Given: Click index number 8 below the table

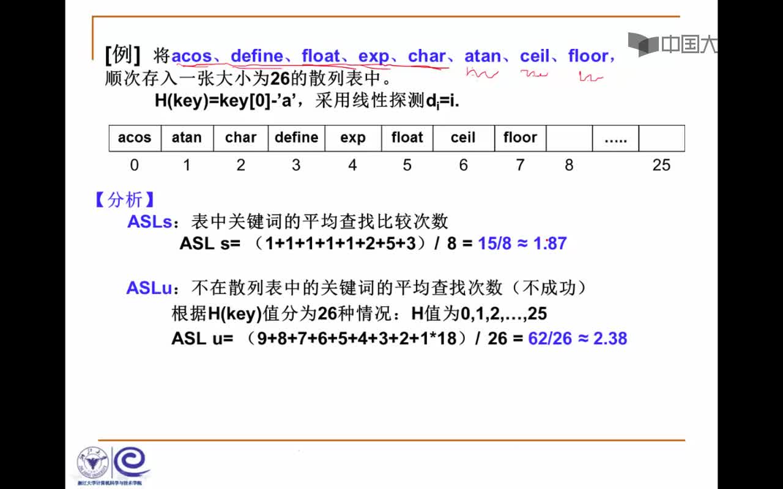Looking at the screenshot, I should click(x=569, y=165).
